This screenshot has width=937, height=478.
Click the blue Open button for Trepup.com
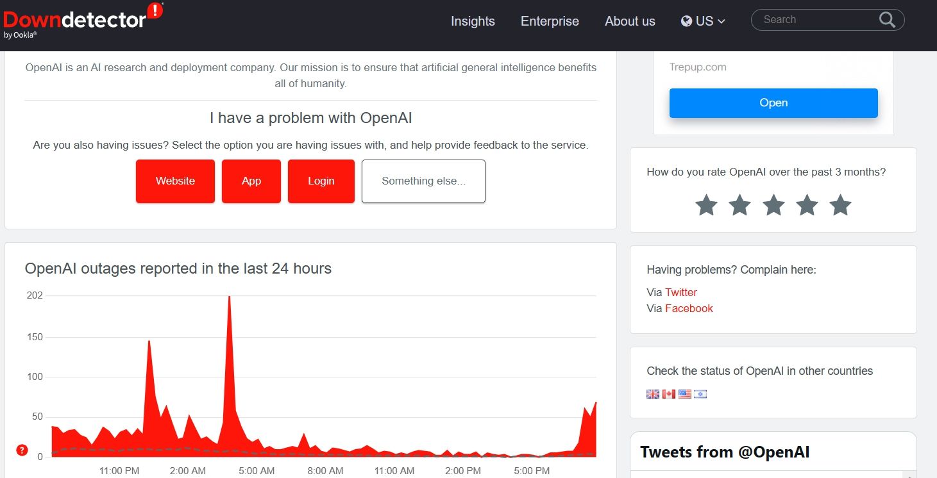click(773, 103)
